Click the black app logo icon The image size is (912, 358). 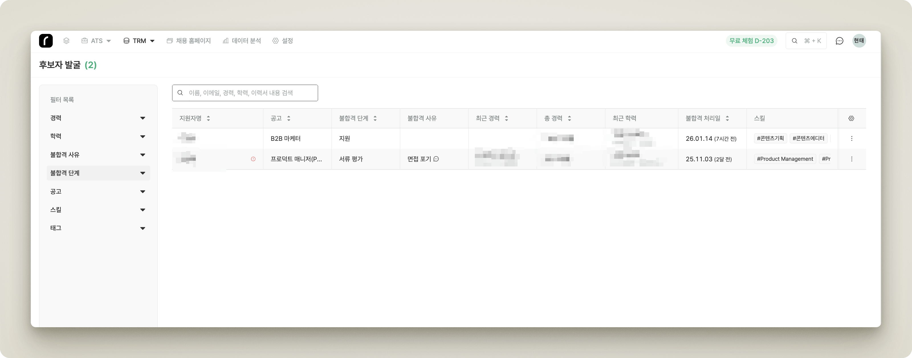pyautogui.click(x=46, y=41)
